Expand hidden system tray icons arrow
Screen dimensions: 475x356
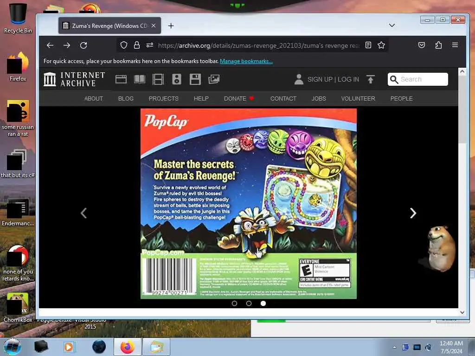[x=394, y=347]
